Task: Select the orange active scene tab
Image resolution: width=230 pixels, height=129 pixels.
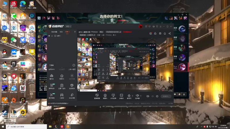Action: (67, 32)
